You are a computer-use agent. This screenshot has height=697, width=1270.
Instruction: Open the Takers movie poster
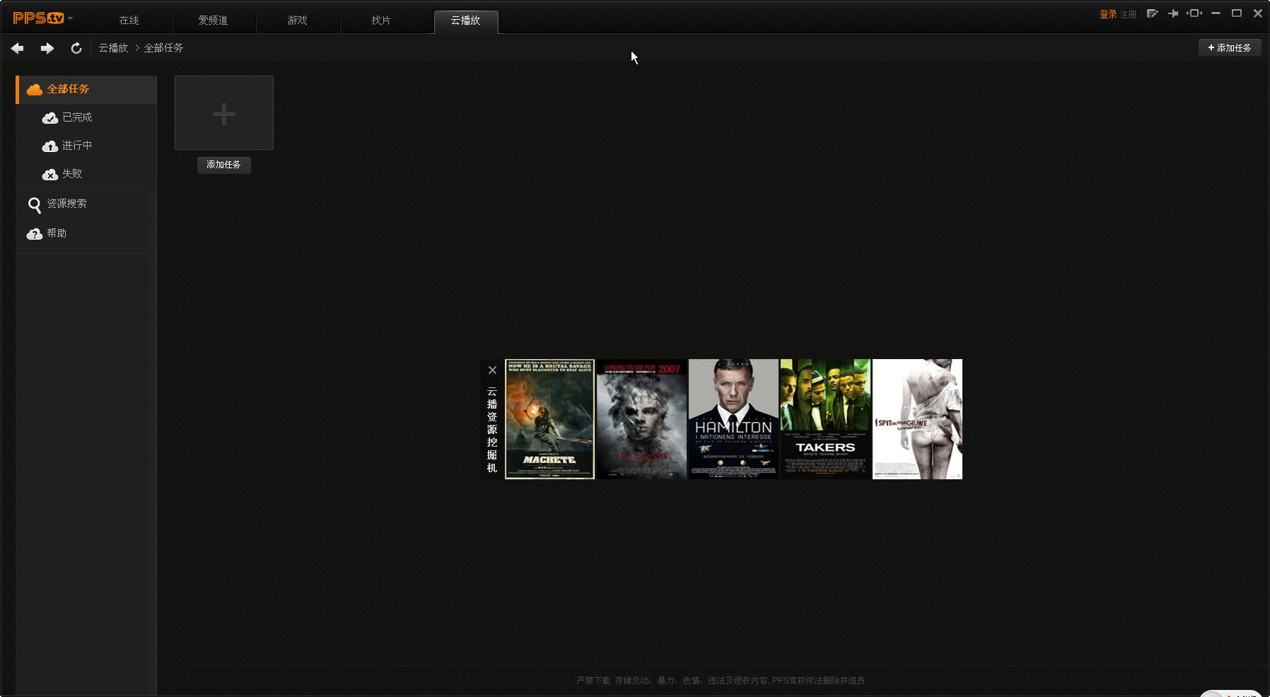pyautogui.click(x=825, y=419)
